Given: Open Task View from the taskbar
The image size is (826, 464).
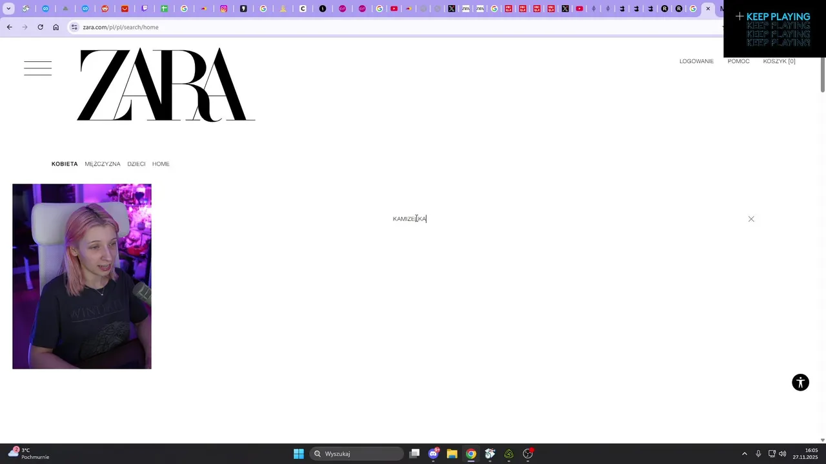Looking at the screenshot, I should tap(415, 454).
